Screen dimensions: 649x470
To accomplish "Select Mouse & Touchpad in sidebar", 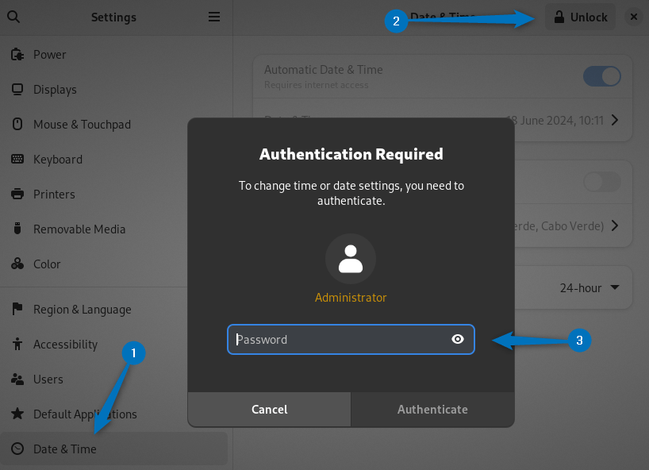I will point(82,125).
